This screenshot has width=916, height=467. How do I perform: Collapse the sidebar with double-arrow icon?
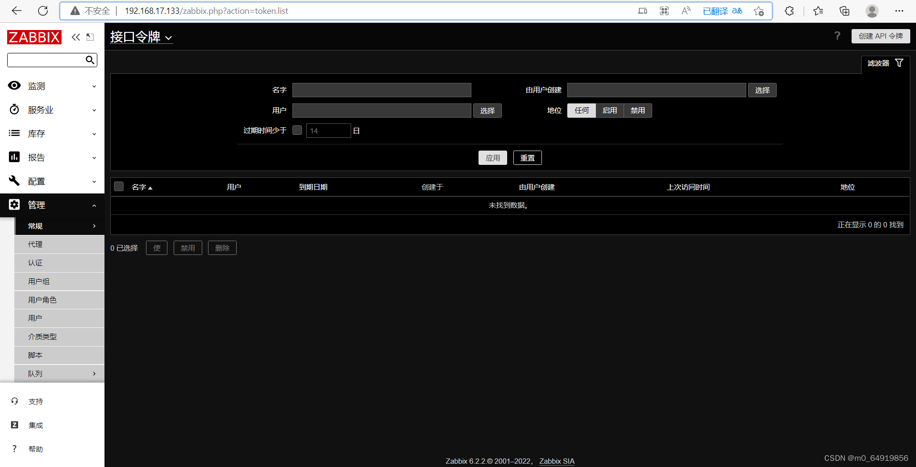(76, 37)
